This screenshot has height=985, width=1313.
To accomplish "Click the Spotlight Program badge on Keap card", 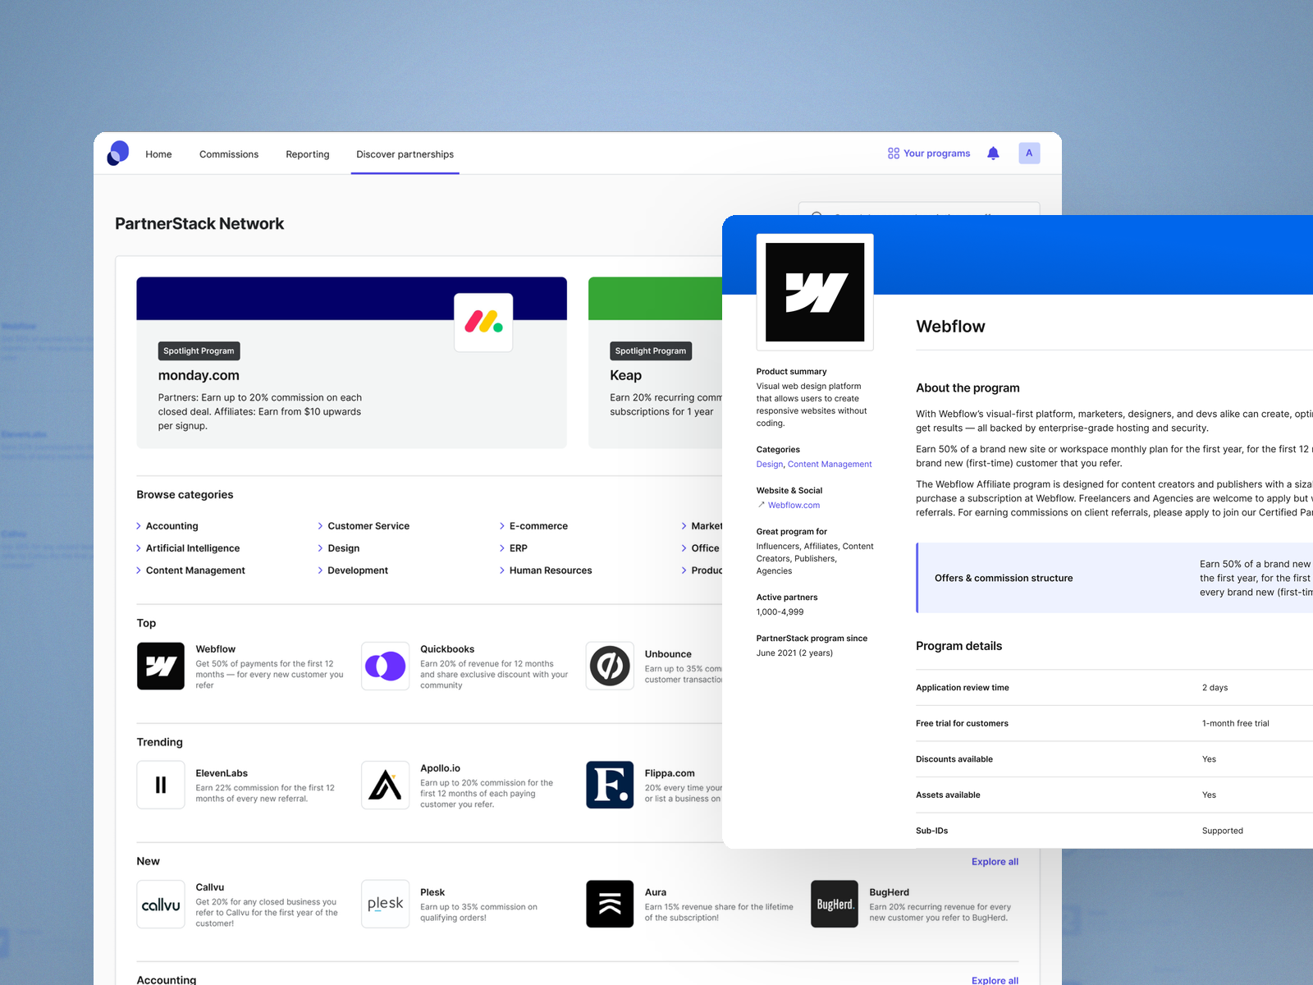I will 651,351.
